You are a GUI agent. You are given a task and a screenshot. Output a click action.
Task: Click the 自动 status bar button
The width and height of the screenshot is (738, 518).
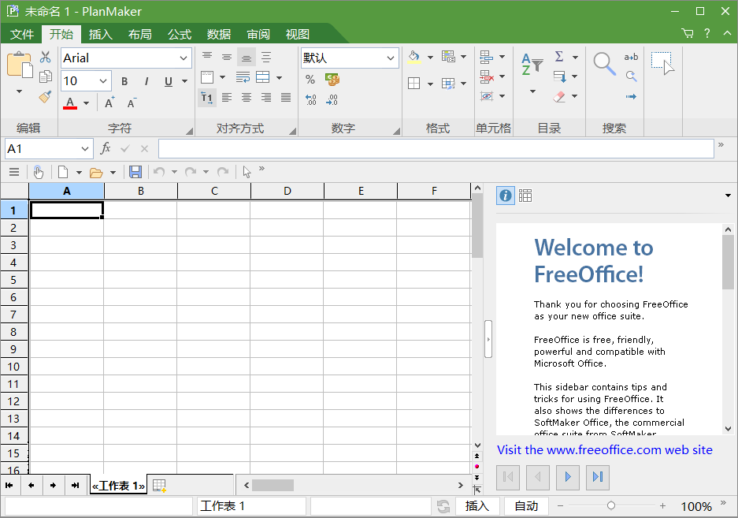pyautogui.click(x=526, y=506)
